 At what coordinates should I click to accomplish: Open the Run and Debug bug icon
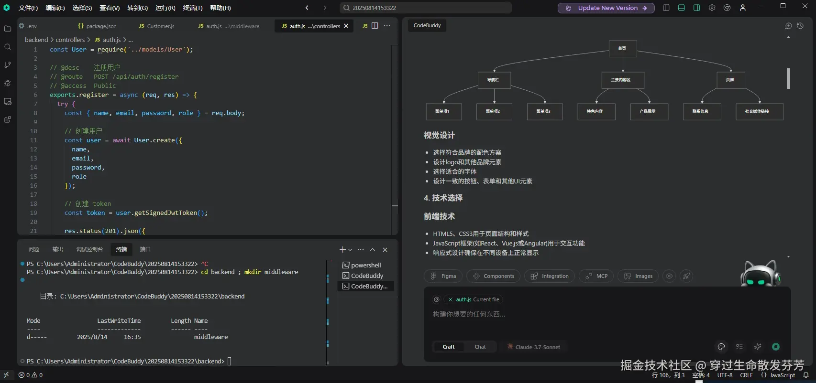pyautogui.click(x=7, y=83)
